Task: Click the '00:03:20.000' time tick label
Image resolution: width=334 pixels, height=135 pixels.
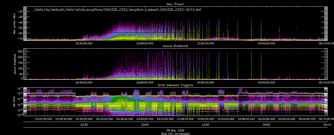Action: pyautogui.click(x=286, y=119)
